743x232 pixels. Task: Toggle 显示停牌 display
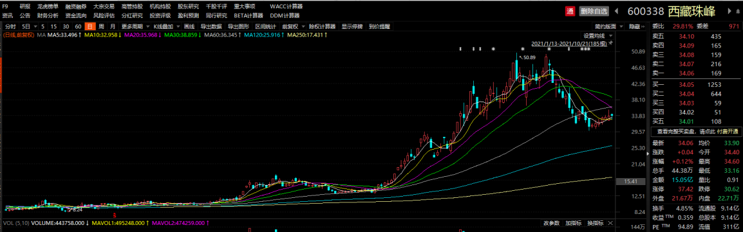coord(352,26)
